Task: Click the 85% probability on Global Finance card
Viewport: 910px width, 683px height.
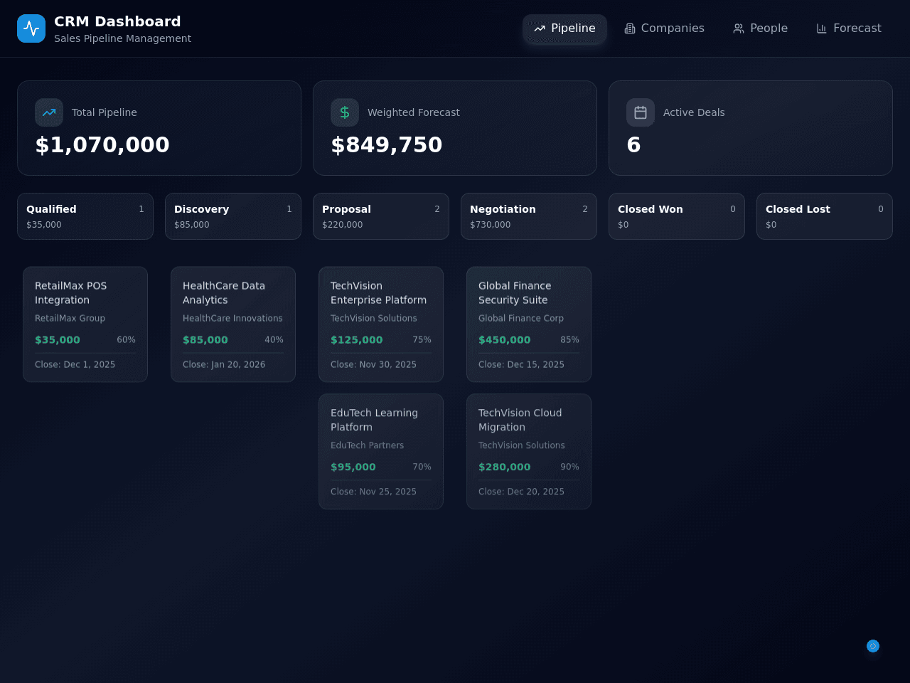Action: click(570, 340)
